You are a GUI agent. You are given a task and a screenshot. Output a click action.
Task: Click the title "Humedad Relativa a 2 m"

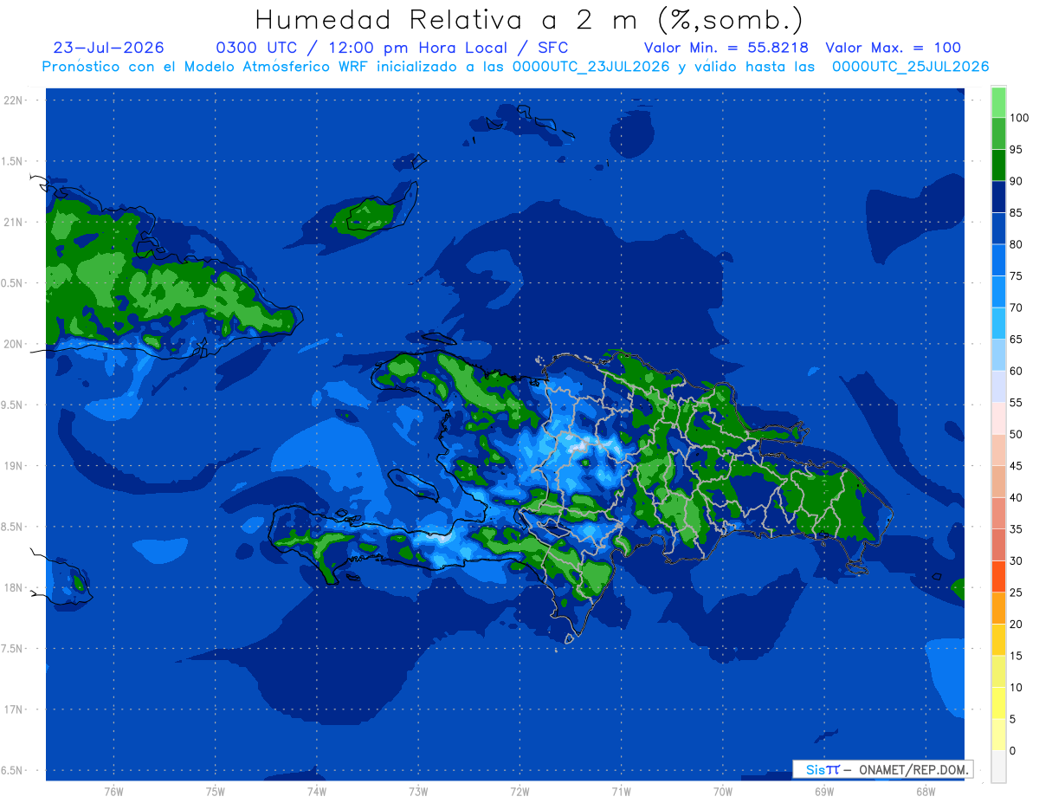click(x=451, y=19)
